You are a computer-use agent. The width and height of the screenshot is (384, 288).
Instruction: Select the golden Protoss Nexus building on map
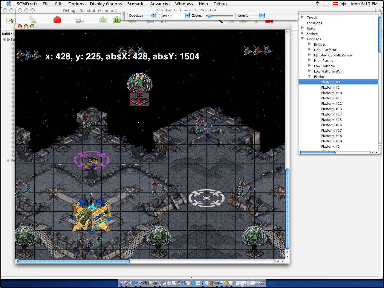(x=91, y=213)
